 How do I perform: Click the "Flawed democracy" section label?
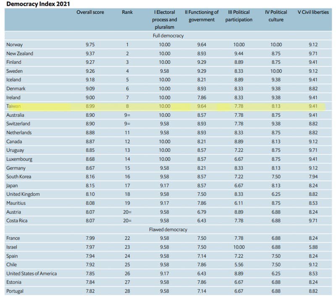coord(168,230)
